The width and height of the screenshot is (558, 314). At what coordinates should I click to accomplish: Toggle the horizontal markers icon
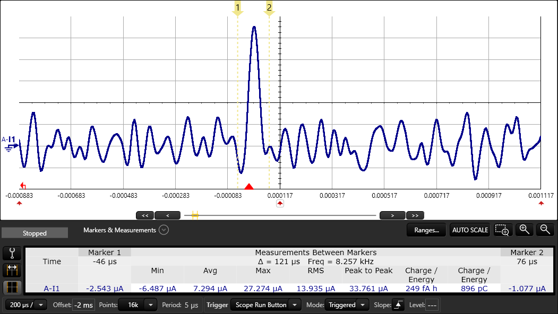pyautogui.click(x=12, y=271)
